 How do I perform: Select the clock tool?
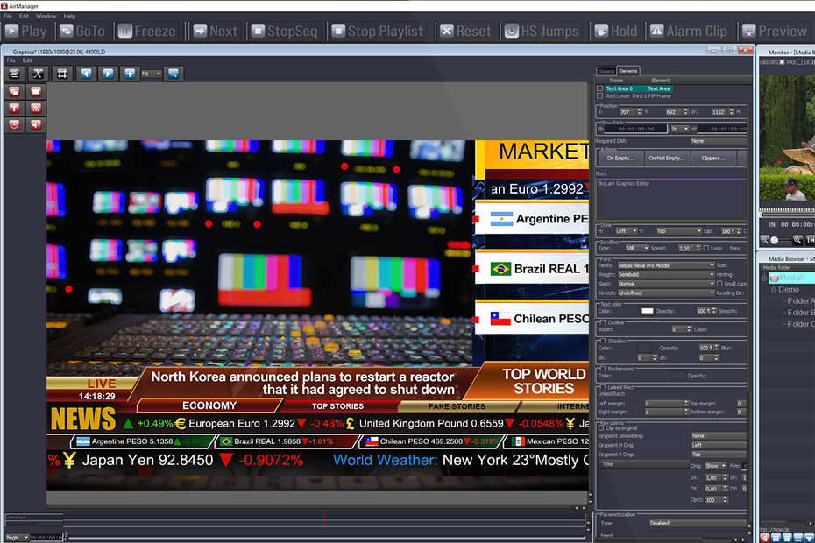tap(13, 123)
